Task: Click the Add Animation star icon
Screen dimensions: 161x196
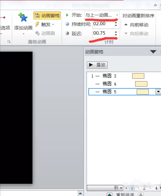Action: click(23, 17)
